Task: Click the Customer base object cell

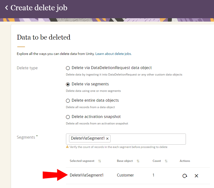Action: click(x=125, y=175)
